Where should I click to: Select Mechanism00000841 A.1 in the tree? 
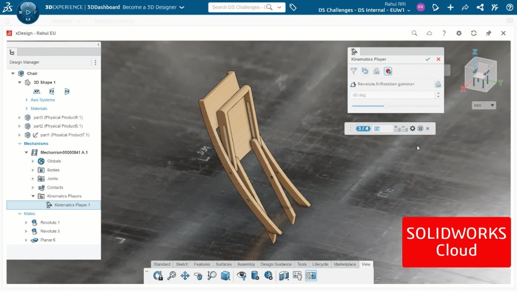click(64, 153)
